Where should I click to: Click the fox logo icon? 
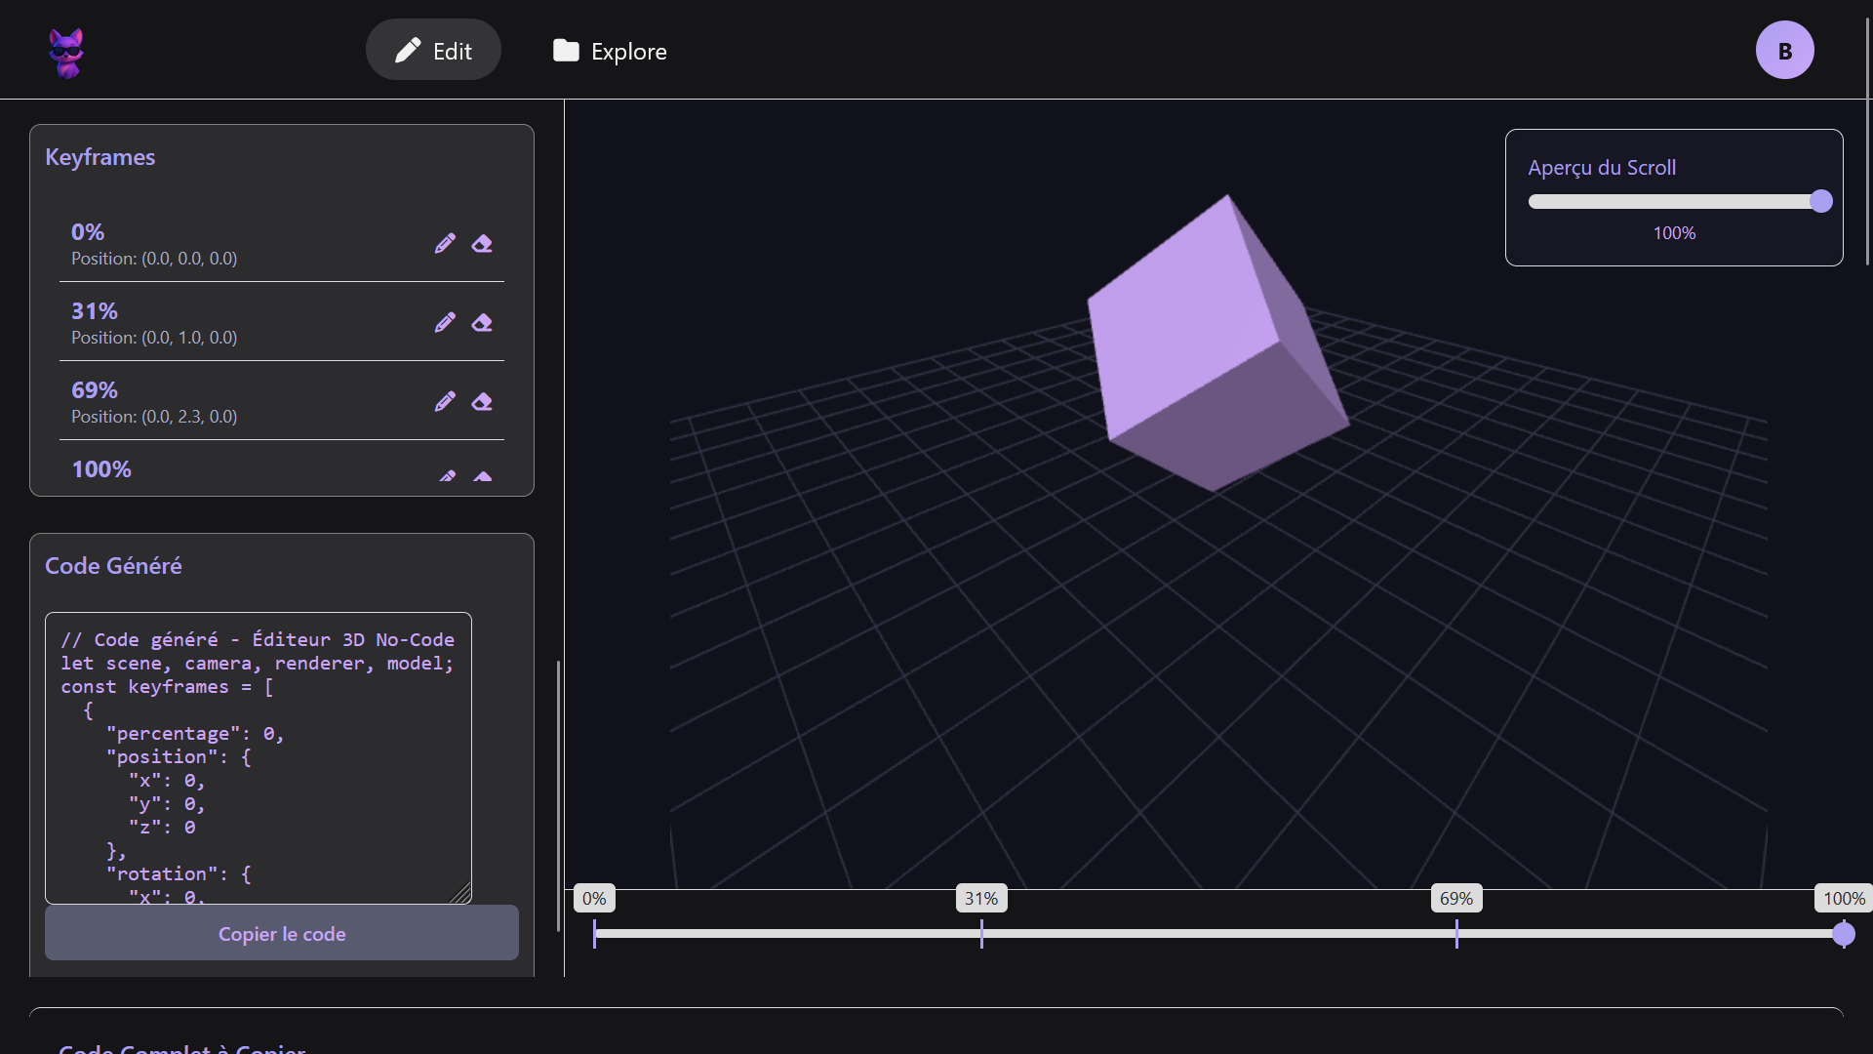click(66, 52)
